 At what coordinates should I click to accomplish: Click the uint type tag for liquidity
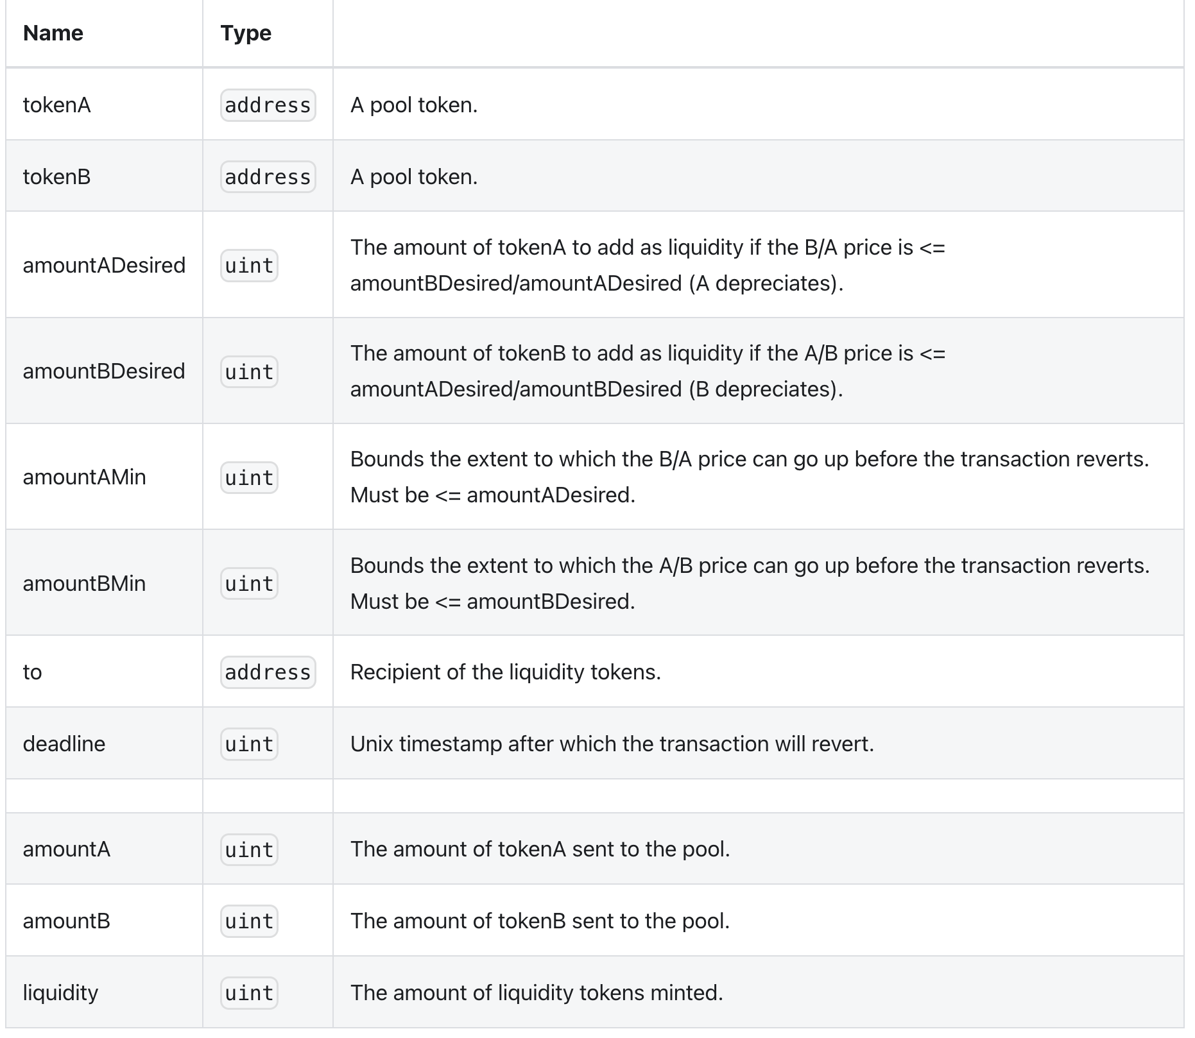click(x=249, y=993)
